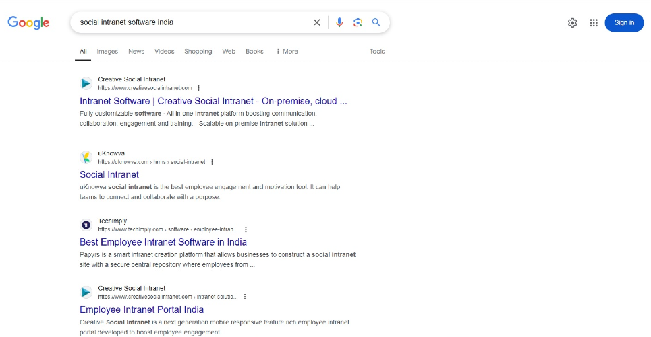Click favicon of Employee Intranet Portal India result
The image size is (651, 337).
pos(86,292)
